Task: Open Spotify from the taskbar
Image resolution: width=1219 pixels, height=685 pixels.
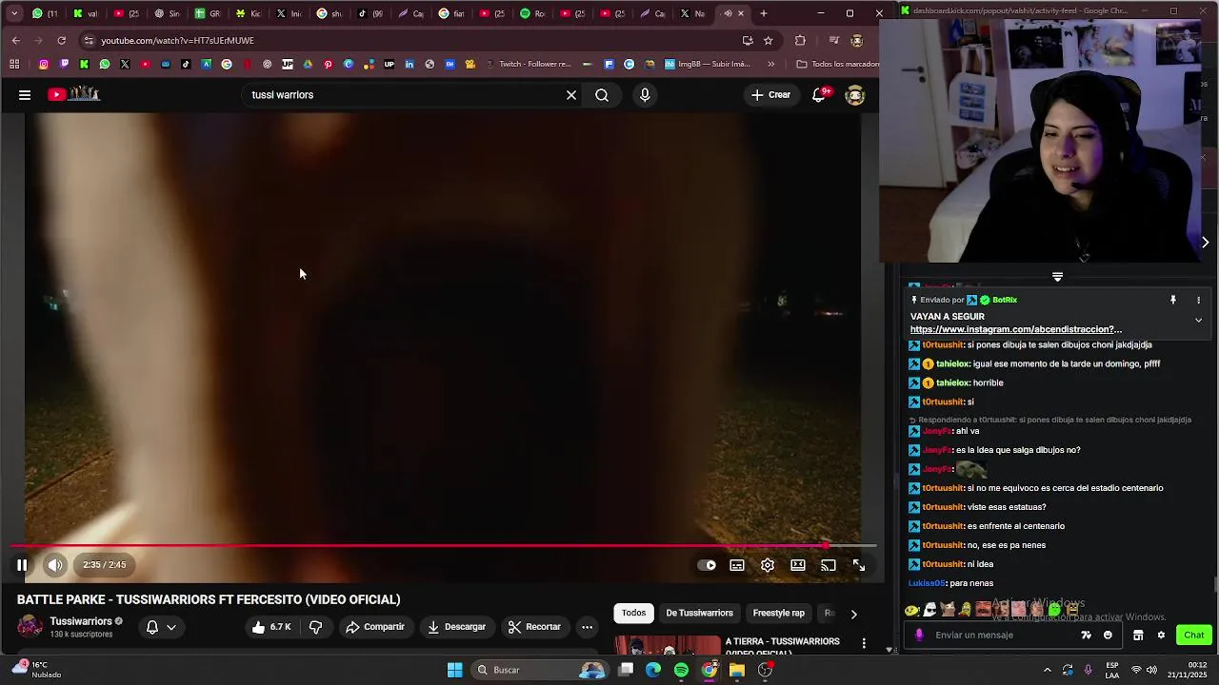Action: coord(681,670)
